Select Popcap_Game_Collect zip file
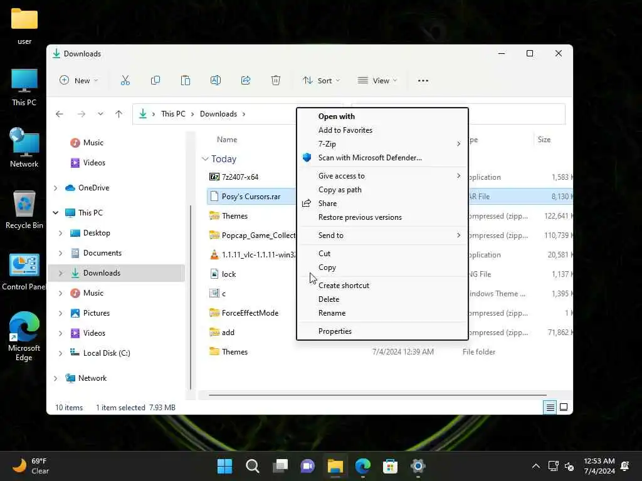This screenshot has height=481, width=642. (x=258, y=235)
